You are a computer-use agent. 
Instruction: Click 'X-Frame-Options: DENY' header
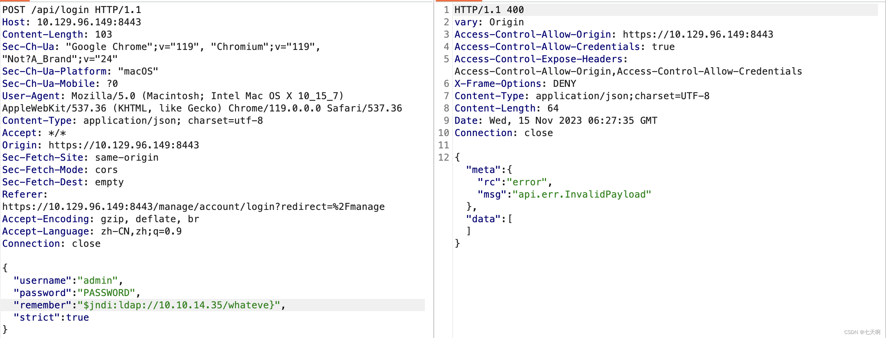pos(516,84)
